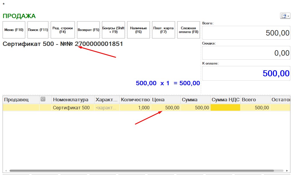Click the Номенклатура column header

point(73,100)
